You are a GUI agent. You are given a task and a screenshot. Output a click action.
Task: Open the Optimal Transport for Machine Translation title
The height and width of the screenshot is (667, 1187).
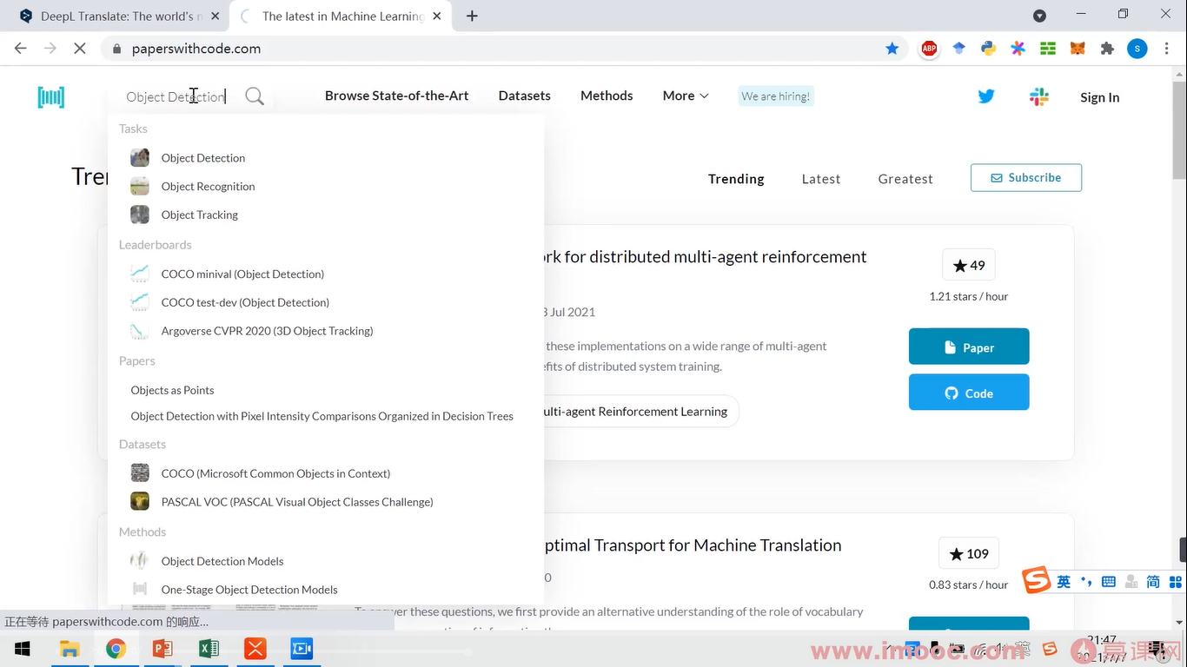pos(692,545)
